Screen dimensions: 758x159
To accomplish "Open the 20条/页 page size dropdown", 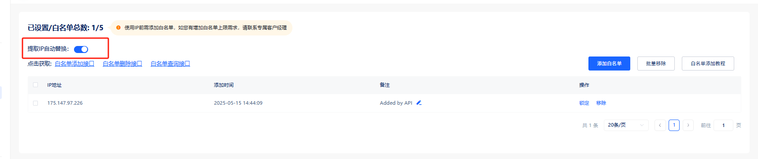I will point(626,125).
